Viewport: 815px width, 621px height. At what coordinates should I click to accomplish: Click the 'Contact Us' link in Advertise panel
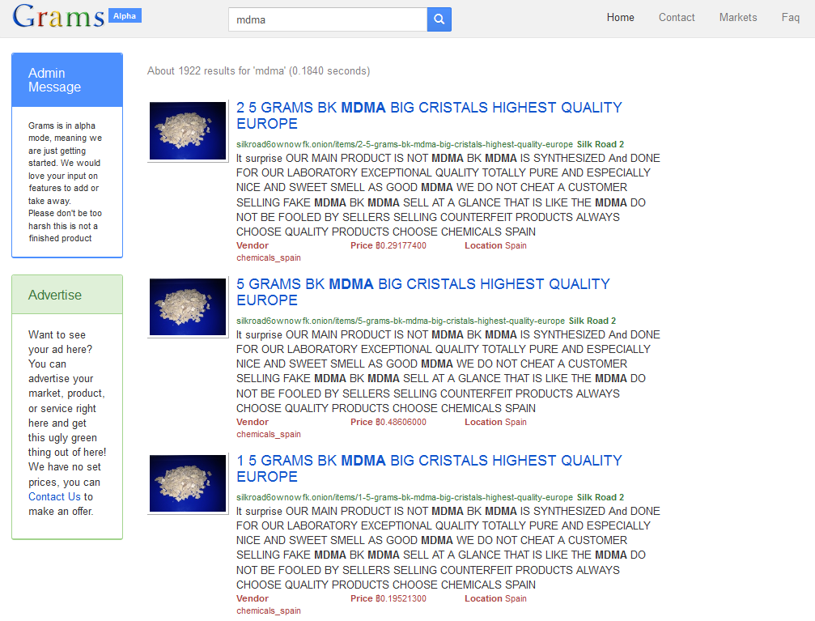(54, 496)
